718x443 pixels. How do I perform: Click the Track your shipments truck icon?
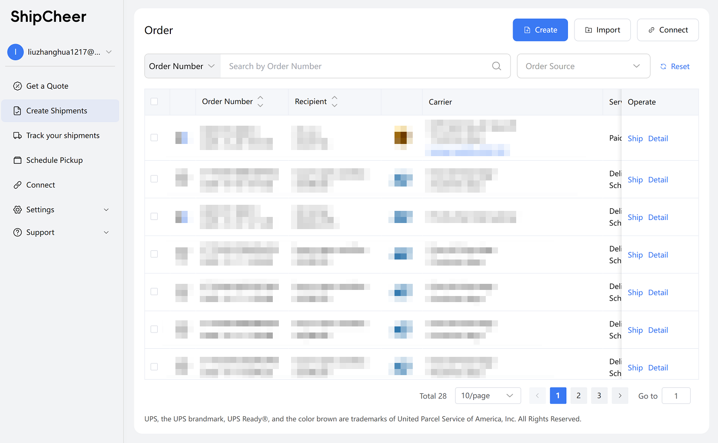point(18,135)
